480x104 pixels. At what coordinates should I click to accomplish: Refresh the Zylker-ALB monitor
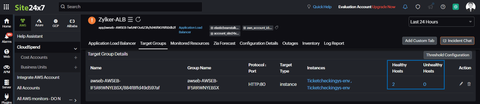[138, 19]
